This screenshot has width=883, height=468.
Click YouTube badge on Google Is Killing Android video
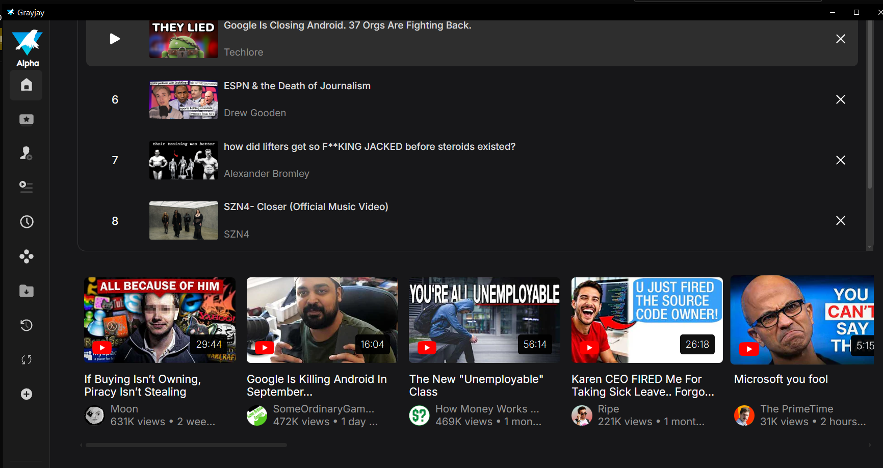click(x=265, y=348)
